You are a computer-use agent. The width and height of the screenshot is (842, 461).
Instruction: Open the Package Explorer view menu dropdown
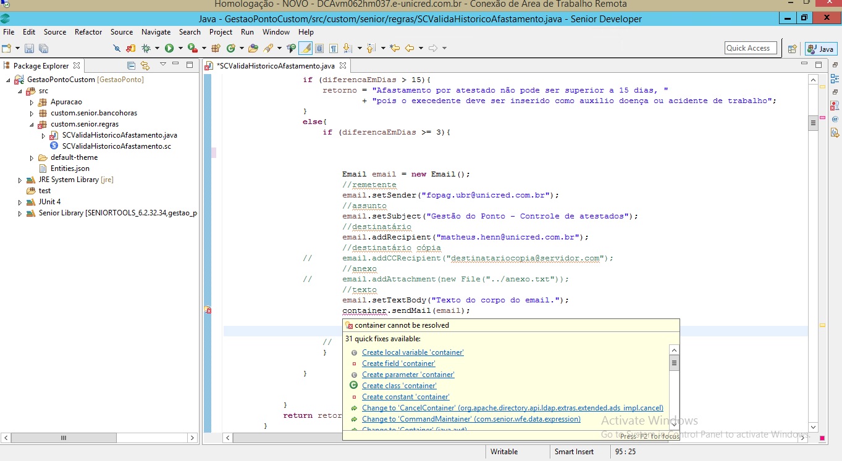pyautogui.click(x=163, y=65)
